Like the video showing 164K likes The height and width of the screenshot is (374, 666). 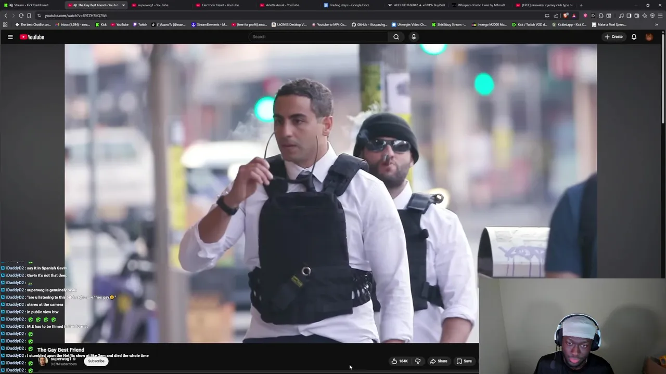pos(400,361)
